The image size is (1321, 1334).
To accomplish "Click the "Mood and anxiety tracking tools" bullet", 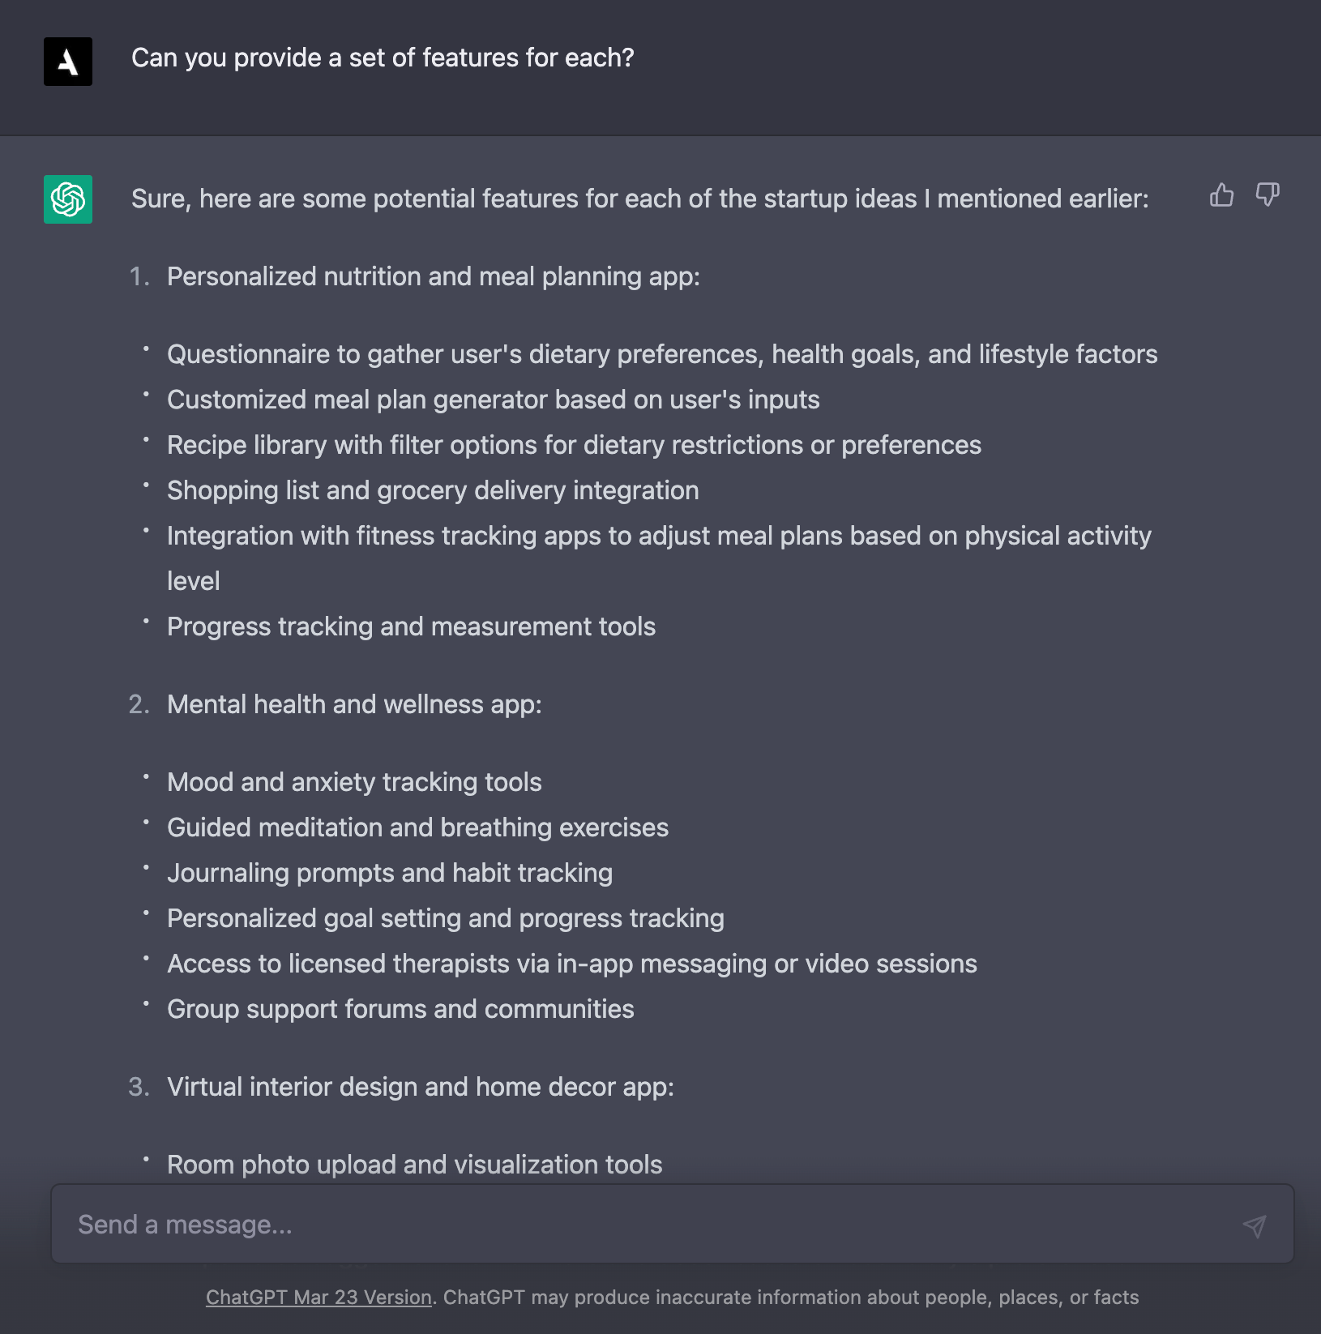I will point(354,783).
